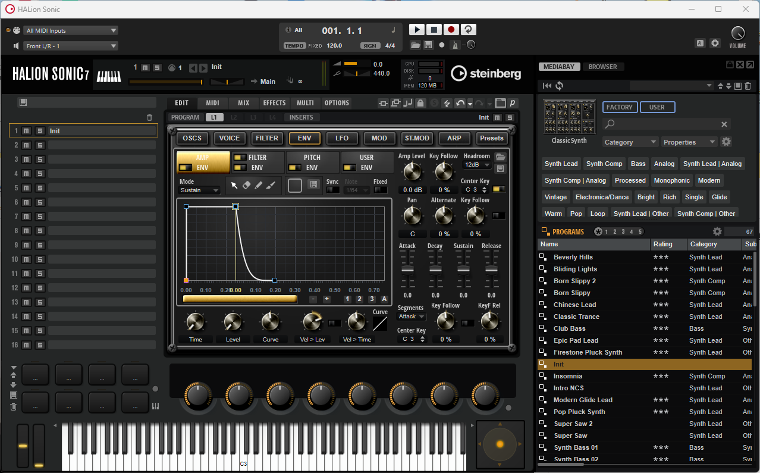
Task: Open the envelope Mode Sustain dropdown
Action: tap(200, 190)
